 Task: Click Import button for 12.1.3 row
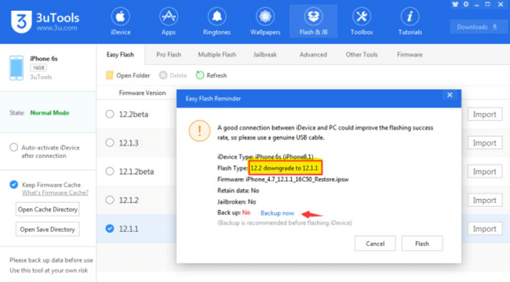pyautogui.click(x=485, y=143)
